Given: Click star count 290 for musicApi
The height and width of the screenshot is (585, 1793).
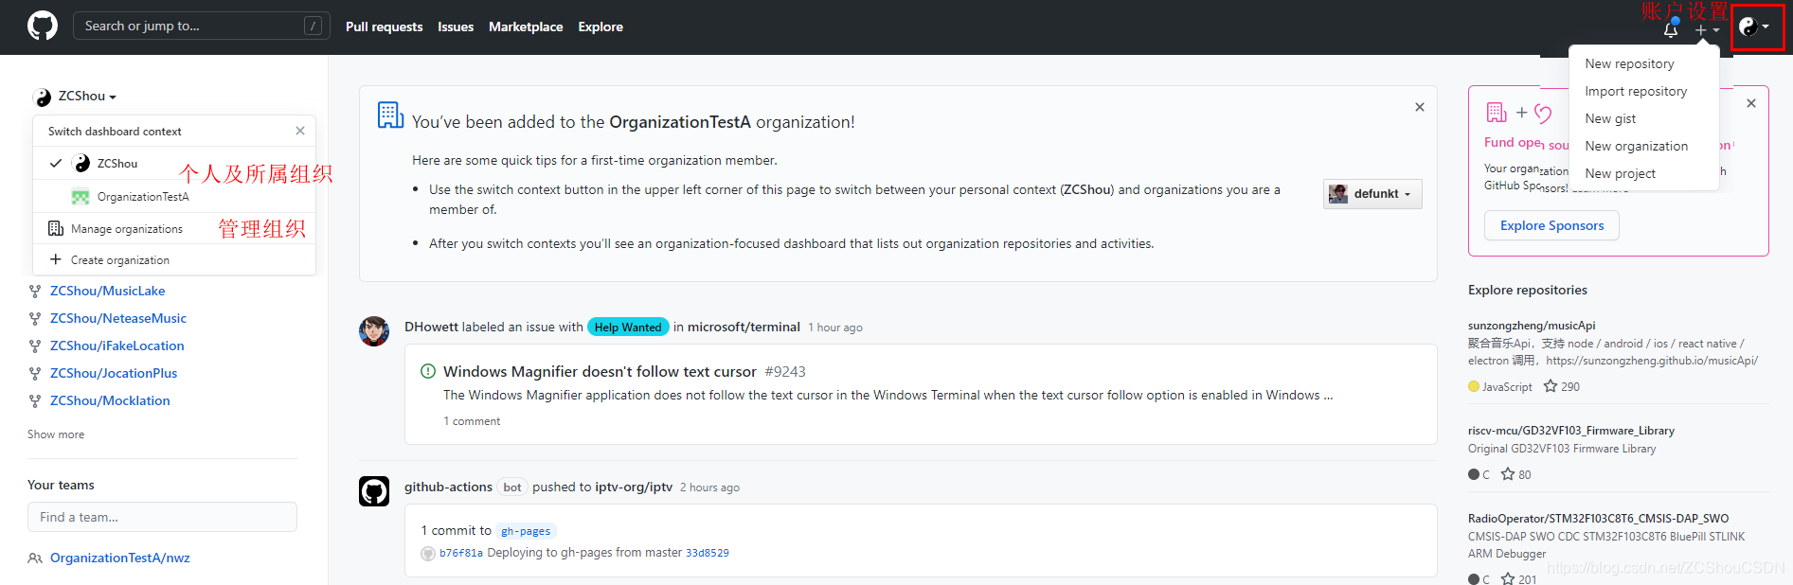Looking at the screenshot, I should pos(1562,386).
